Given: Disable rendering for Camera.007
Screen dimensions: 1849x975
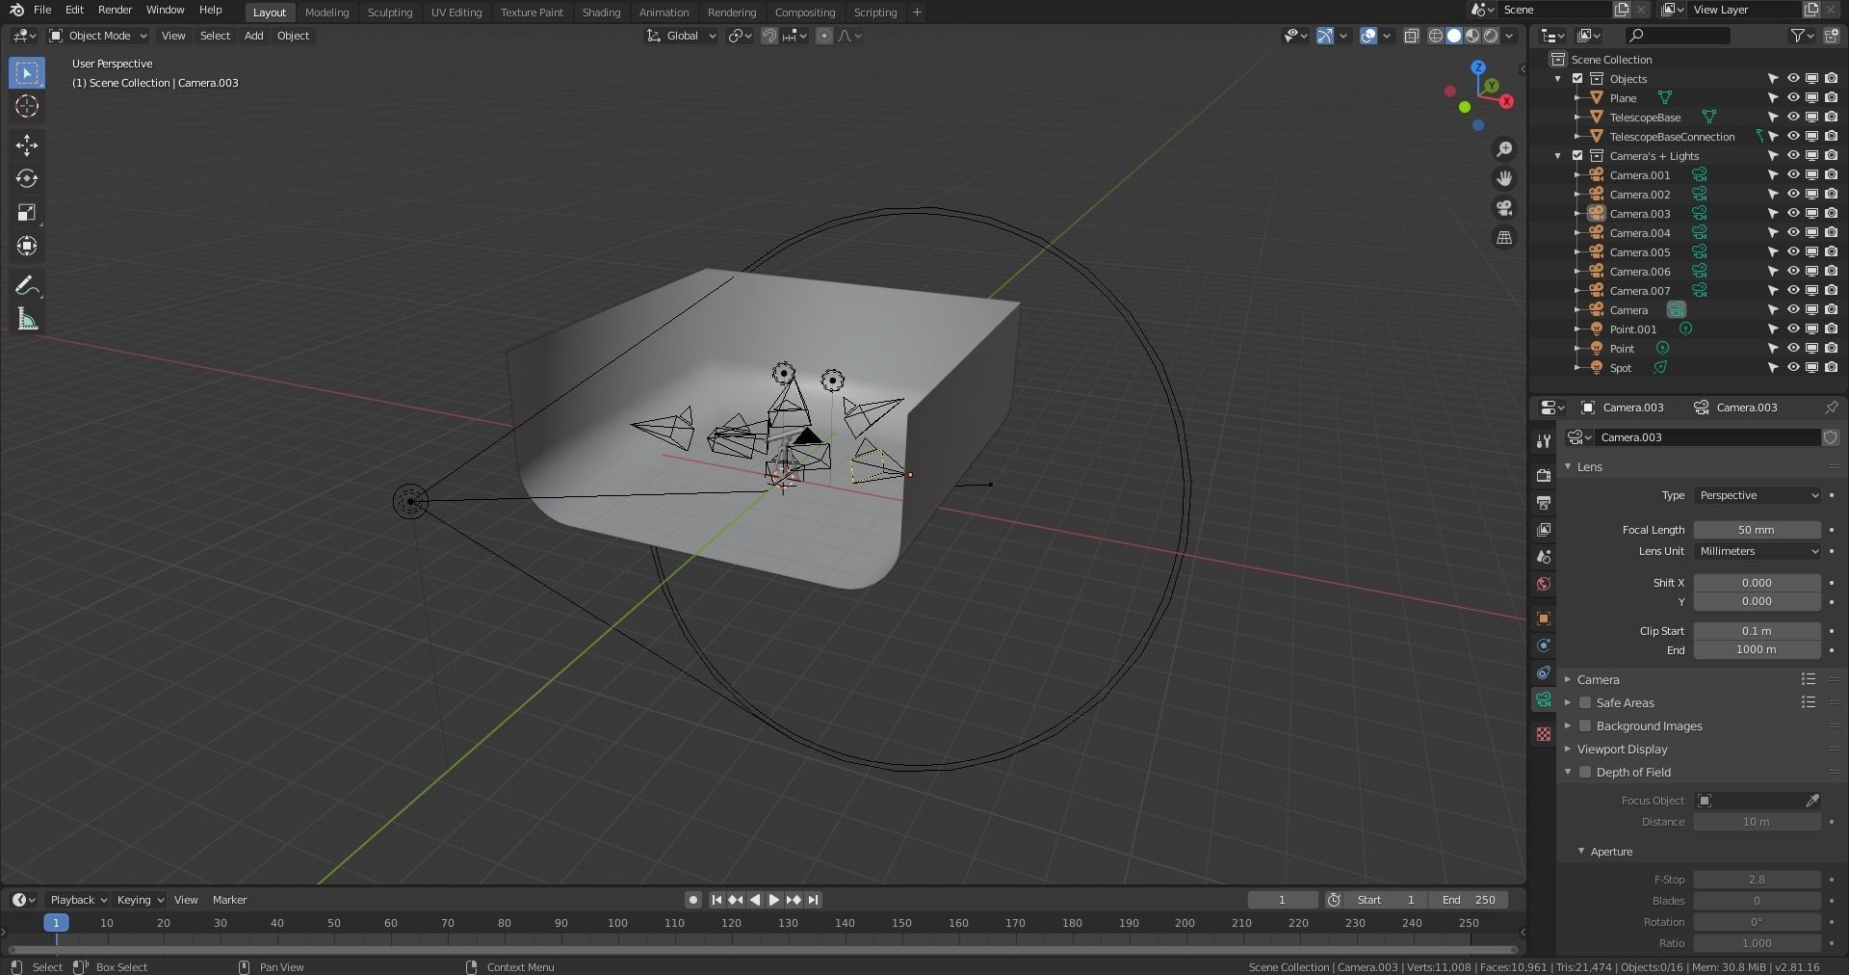Looking at the screenshot, I should coord(1831,291).
